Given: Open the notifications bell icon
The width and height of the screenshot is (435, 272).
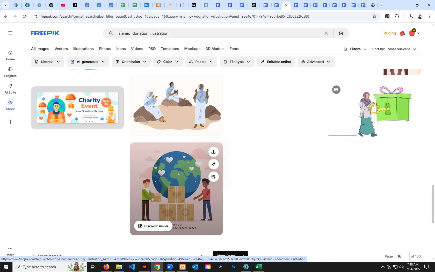Looking at the screenshot, I should 402,33.
